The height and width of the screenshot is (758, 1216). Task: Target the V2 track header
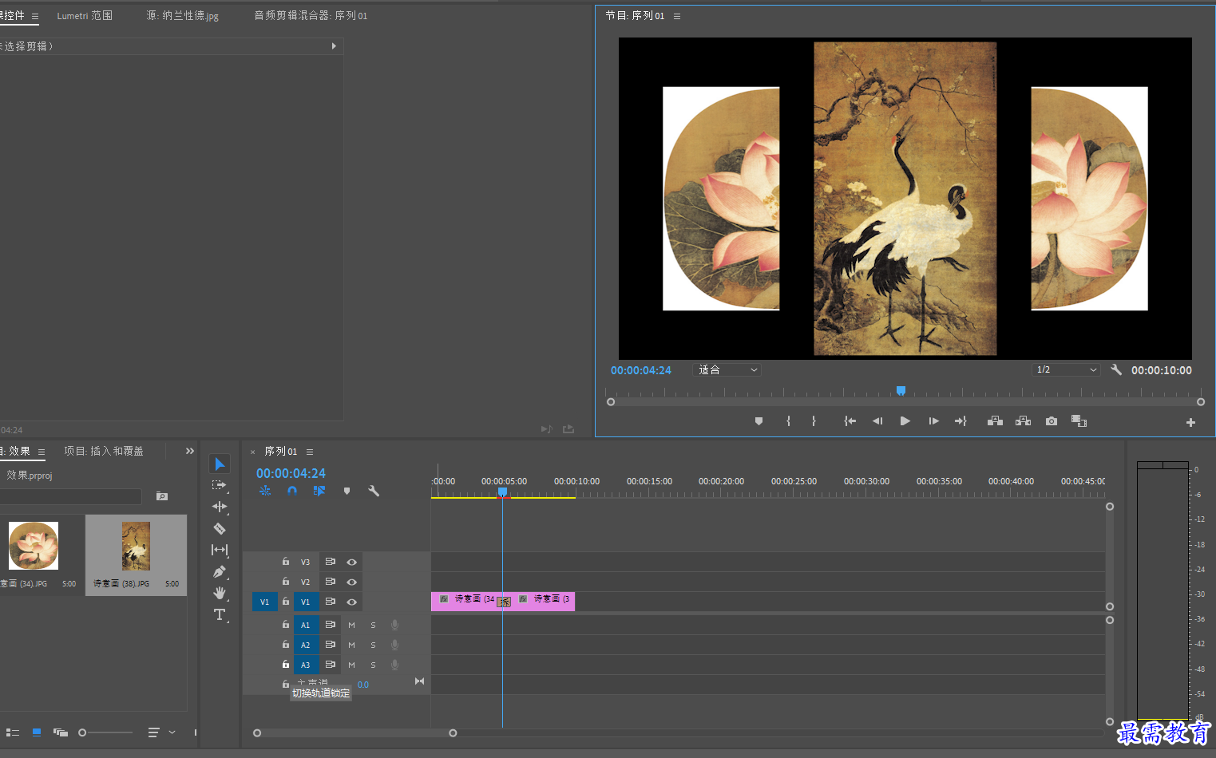pyautogui.click(x=305, y=582)
